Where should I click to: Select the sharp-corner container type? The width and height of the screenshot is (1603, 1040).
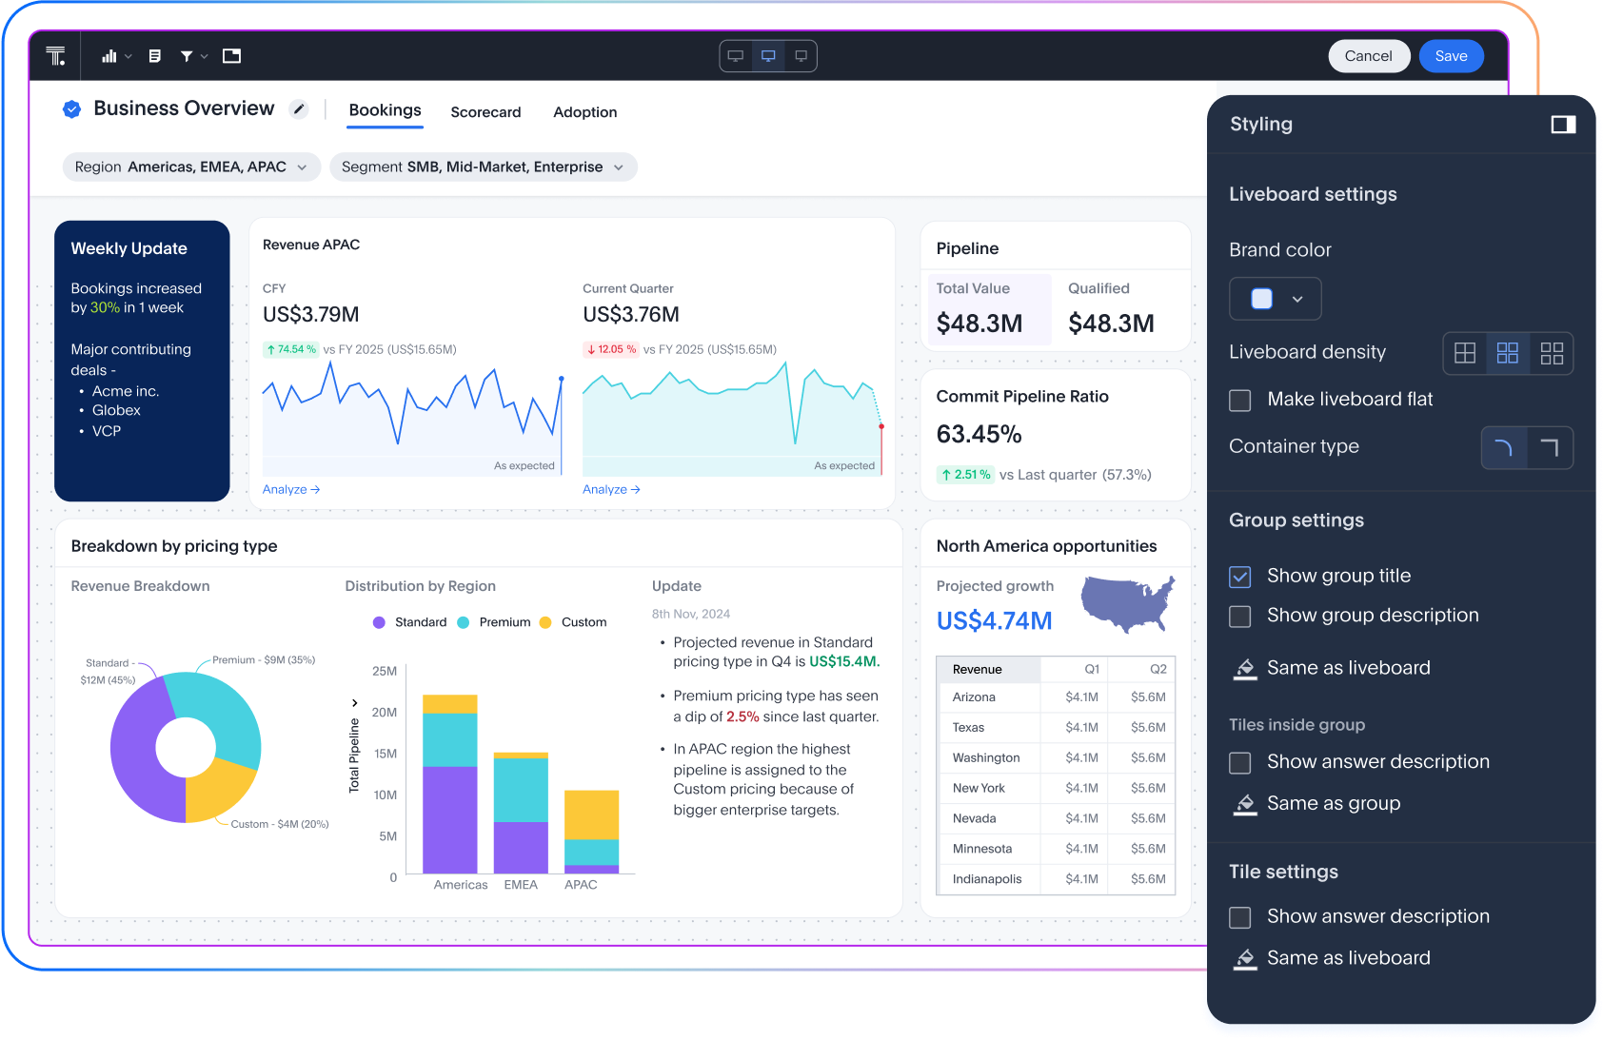coord(1551,447)
